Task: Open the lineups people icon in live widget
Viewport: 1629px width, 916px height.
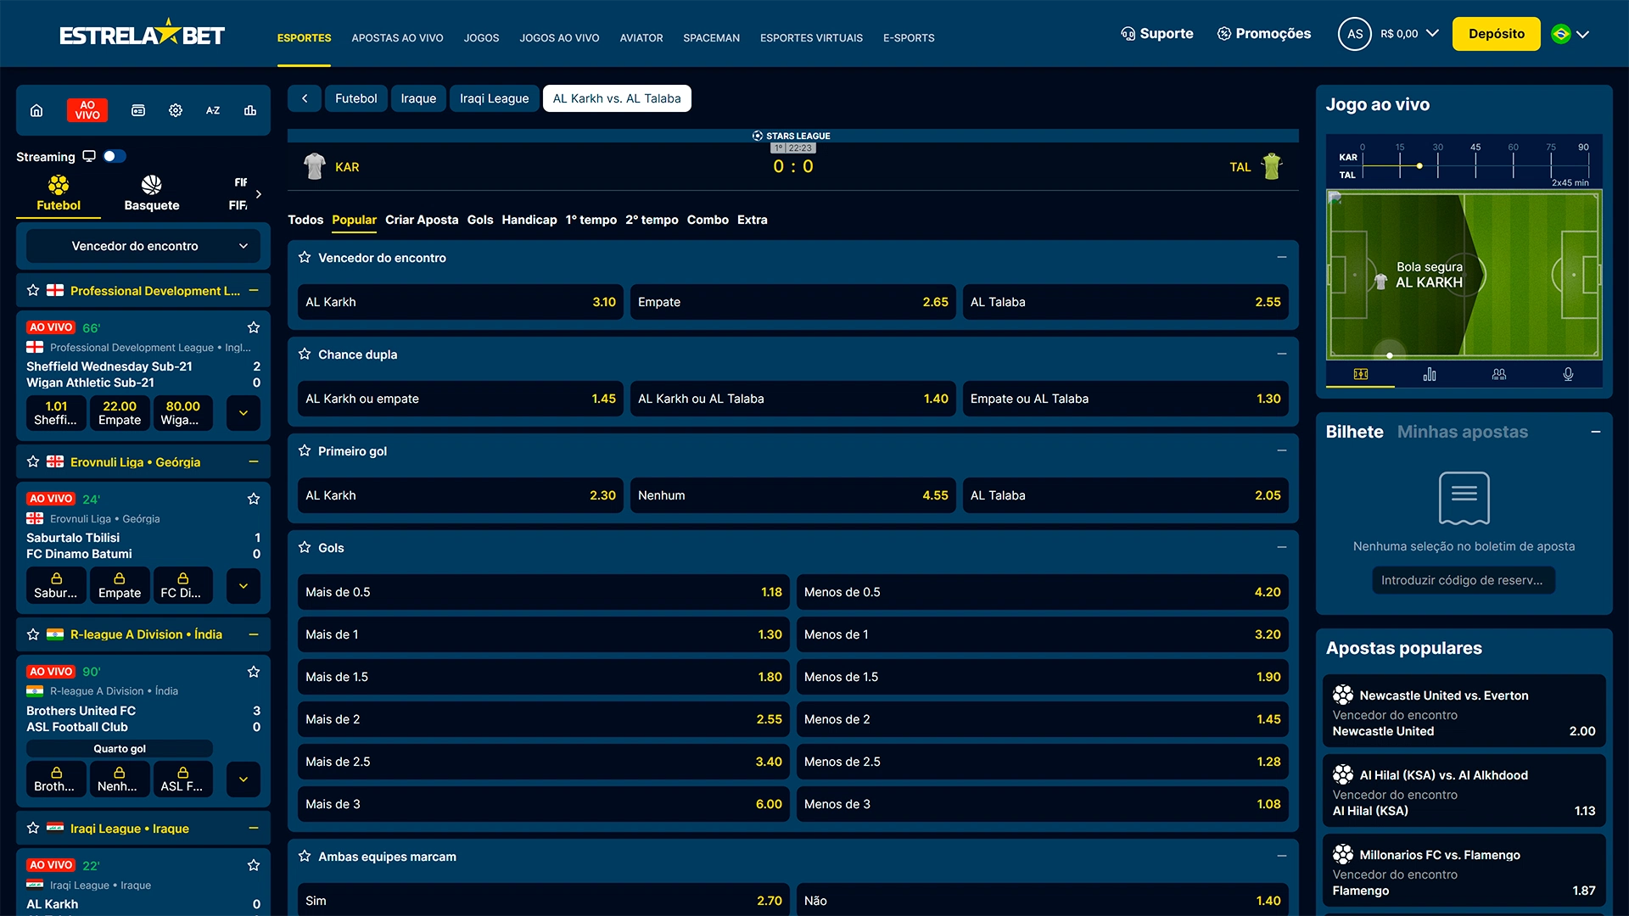Action: tap(1499, 374)
